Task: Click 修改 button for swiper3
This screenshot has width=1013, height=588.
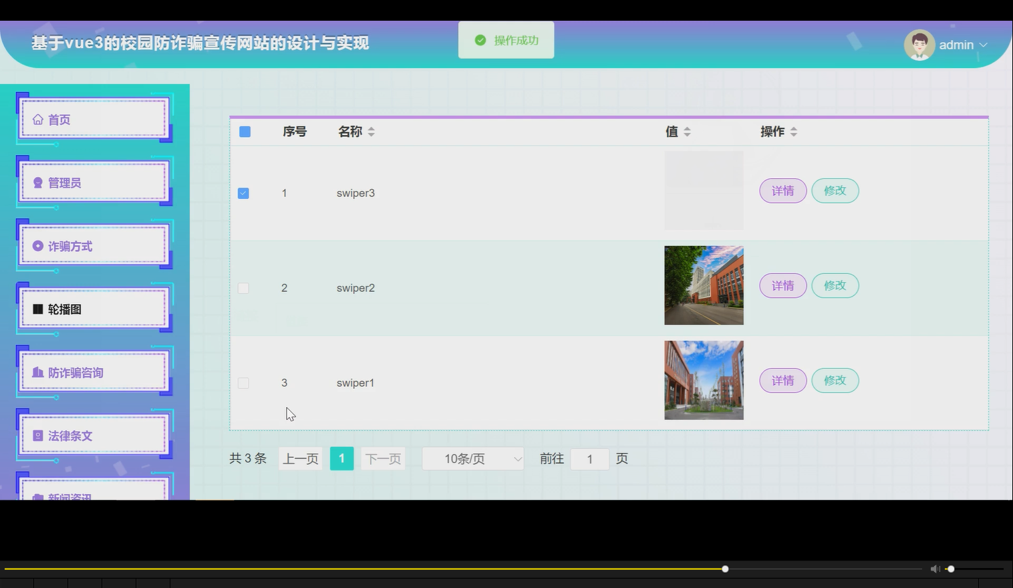Action: pyautogui.click(x=835, y=190)
